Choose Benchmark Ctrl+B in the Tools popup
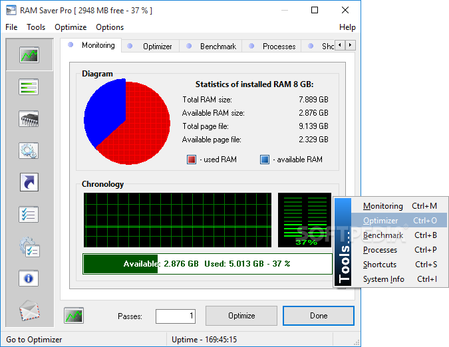This screenshot has height=347, width=449. pyautogui.click(x=399, y=235)
